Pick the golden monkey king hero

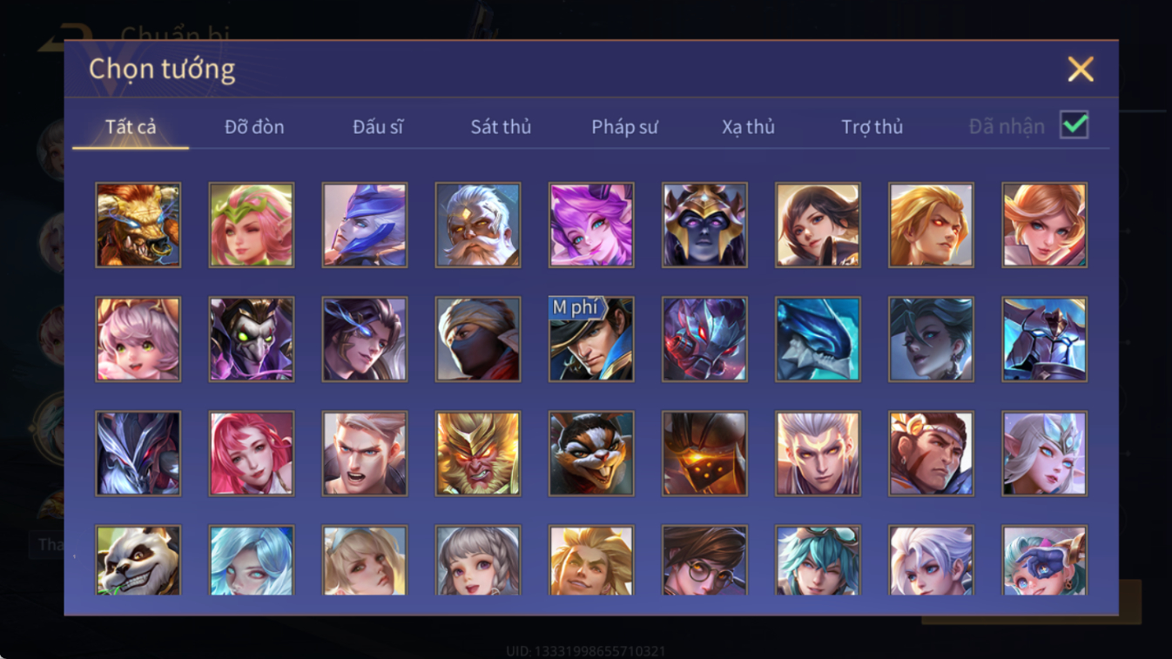coord(478,454)
